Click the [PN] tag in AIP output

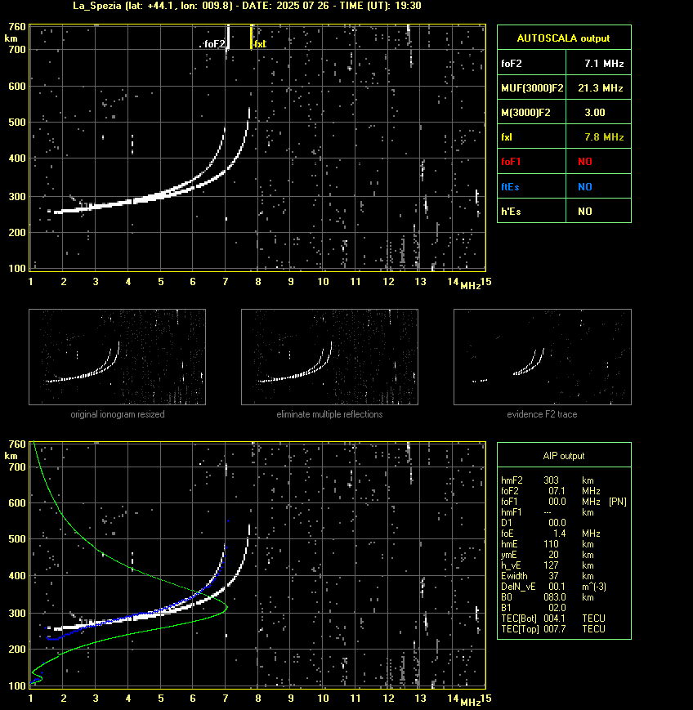click(x=618, y=502)
